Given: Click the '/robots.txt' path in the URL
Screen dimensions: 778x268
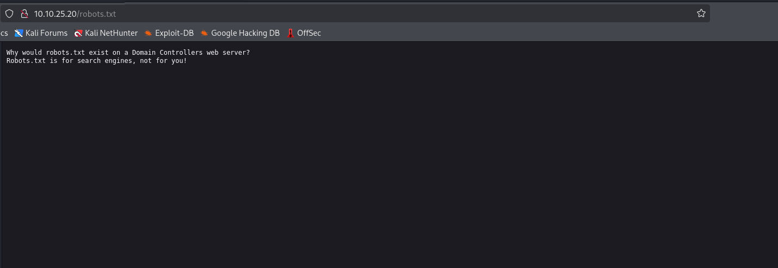Looking at the screenshot, I should click(99, 14).
